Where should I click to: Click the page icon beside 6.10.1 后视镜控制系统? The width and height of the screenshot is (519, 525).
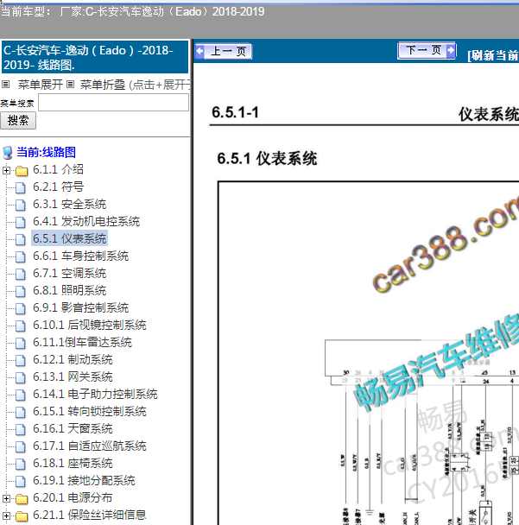point(21,326)
